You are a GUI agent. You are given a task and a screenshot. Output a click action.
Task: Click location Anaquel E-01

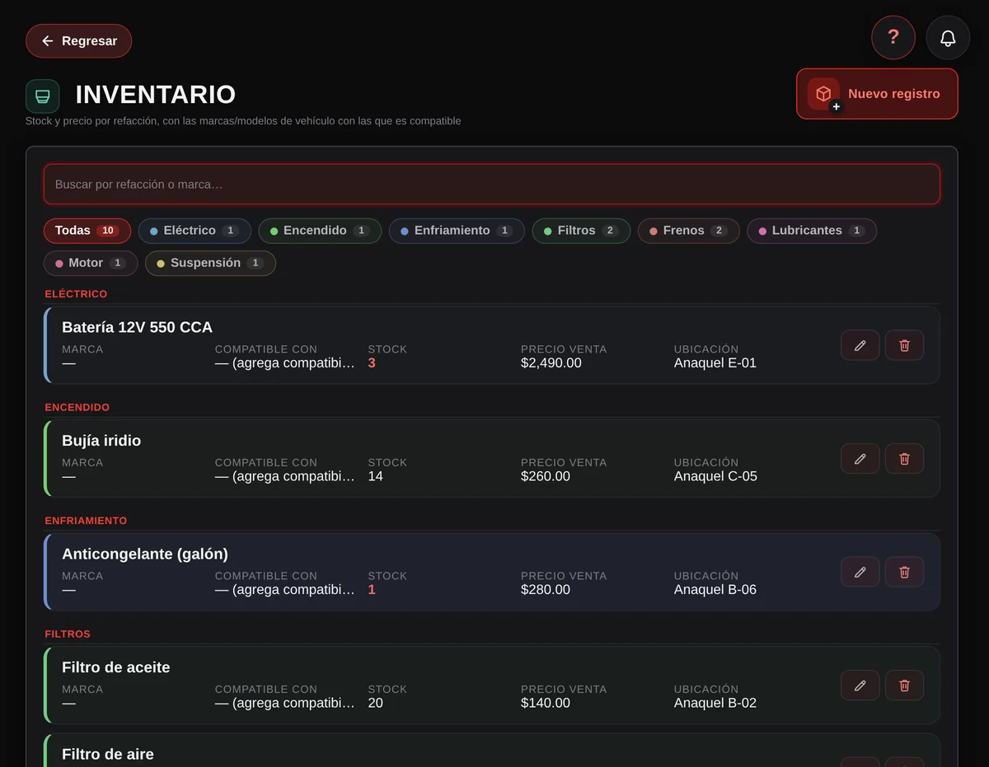(x=715, y=362)
